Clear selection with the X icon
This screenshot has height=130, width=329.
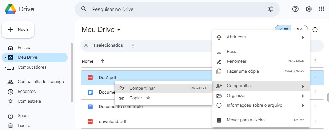(x=86, y=45)
